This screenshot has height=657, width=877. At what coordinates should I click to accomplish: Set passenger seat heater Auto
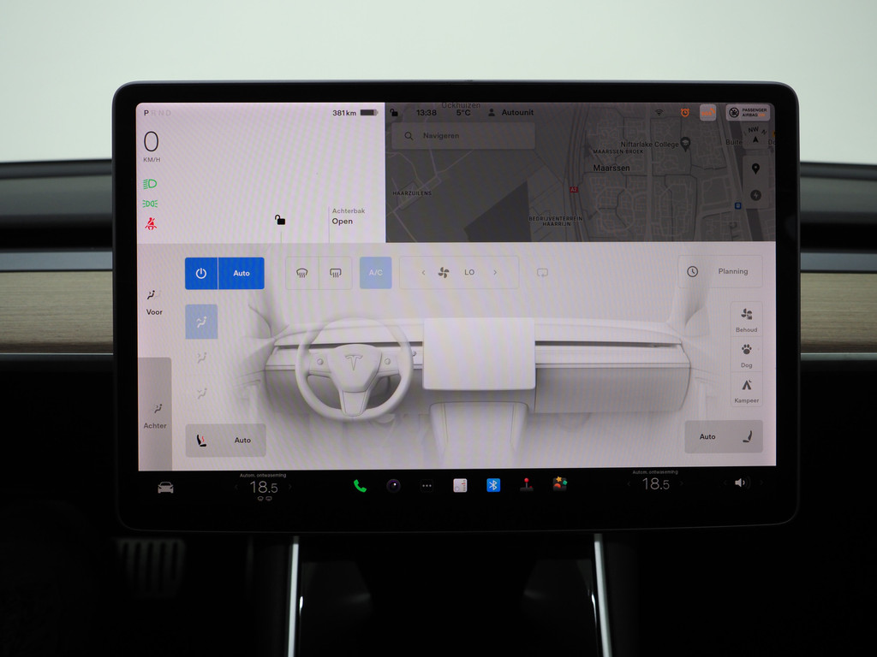pyautogui.click(x=724, y=436)
